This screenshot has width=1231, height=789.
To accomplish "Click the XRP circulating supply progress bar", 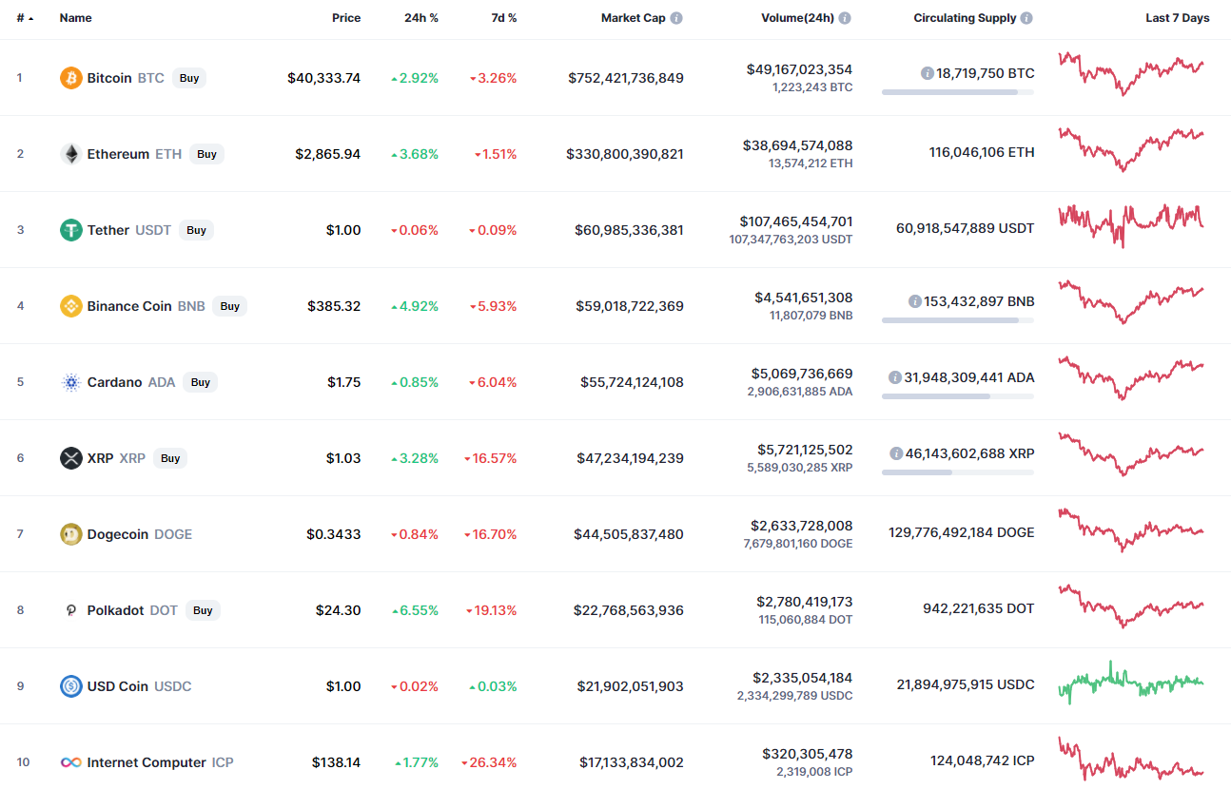I will 958,472.
